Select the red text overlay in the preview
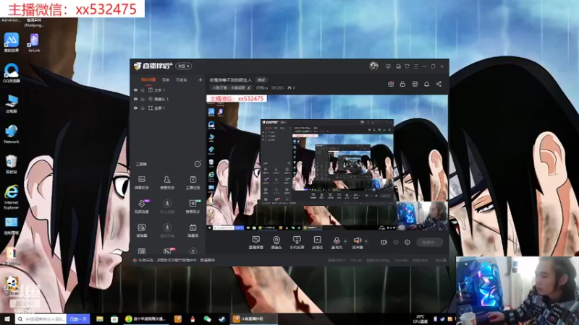579x325 pixels. point(237,99)
